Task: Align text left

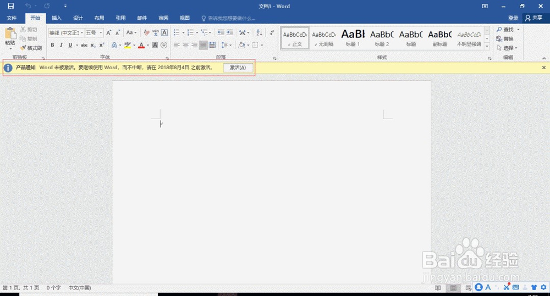Action: click(177, 45)
